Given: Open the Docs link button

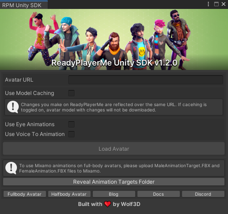Looking at the screenshot, I should 158,194.
